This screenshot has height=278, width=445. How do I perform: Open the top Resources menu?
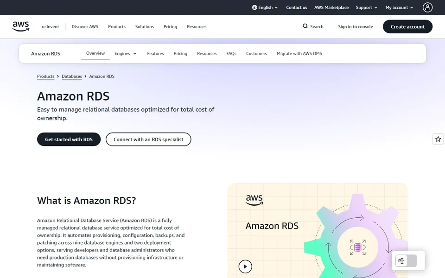pos(197,26)
